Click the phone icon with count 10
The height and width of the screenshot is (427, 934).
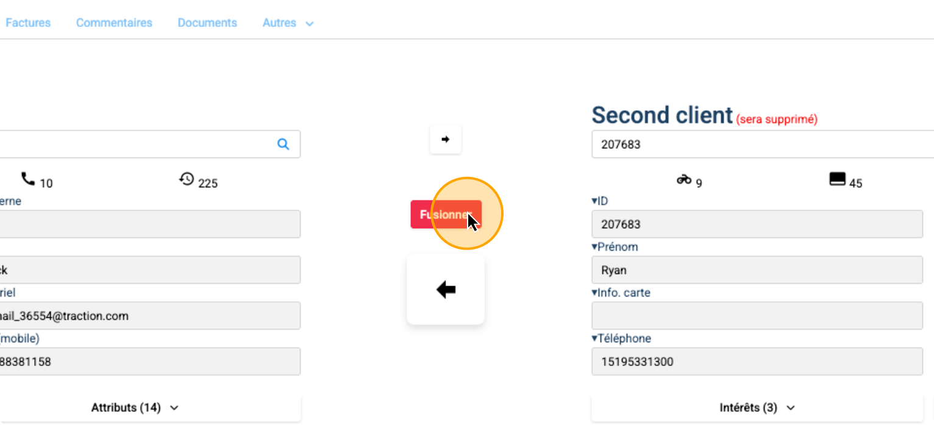point(28,179)
